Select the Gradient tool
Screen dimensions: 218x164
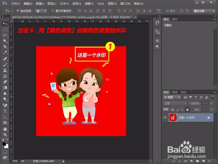tap(5, 87)
